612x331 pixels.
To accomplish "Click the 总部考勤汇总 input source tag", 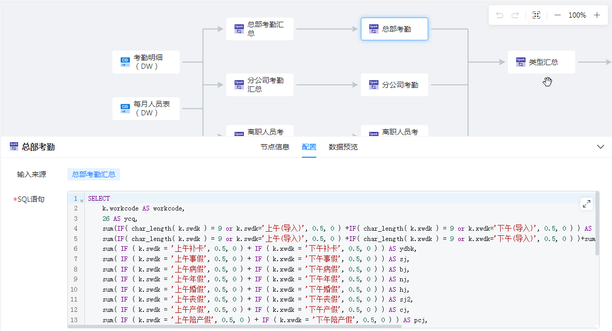I will click(94, 174).
